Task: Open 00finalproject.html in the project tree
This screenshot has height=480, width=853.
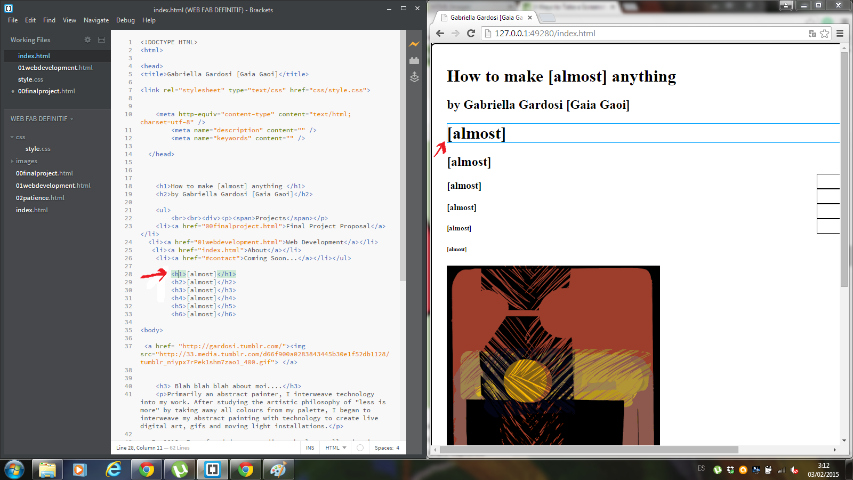Action: click(x=44, y=173)
